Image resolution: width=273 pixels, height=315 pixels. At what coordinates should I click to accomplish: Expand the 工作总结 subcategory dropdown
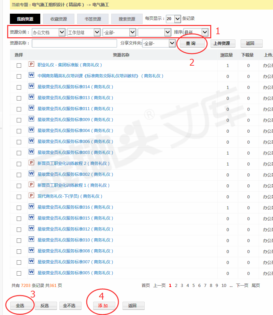click(84, 32)
